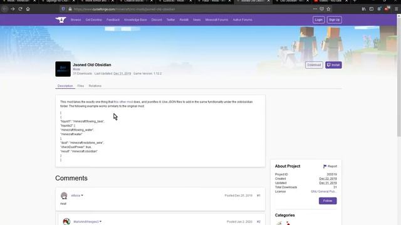Click the page's vertical scrollbar
This screenshot has height=225, width=401.
tap(398, 76)
